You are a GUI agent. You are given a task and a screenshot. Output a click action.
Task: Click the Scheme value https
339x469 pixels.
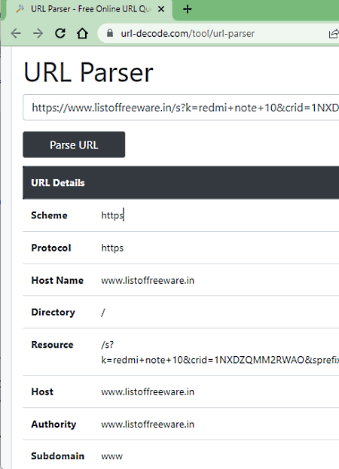click(112, 215)
